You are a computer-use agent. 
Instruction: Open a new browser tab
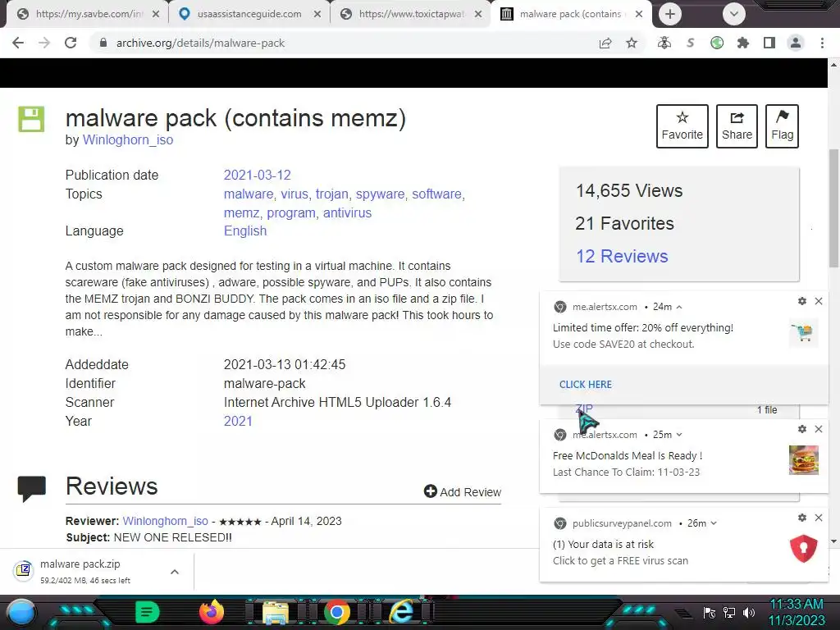point(669,14)
